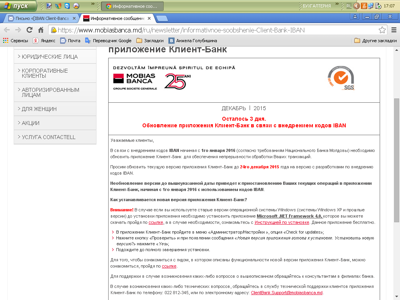Open the Почта bookmark
This screenshot has width=400, height=300.
(x=70, y=41)
